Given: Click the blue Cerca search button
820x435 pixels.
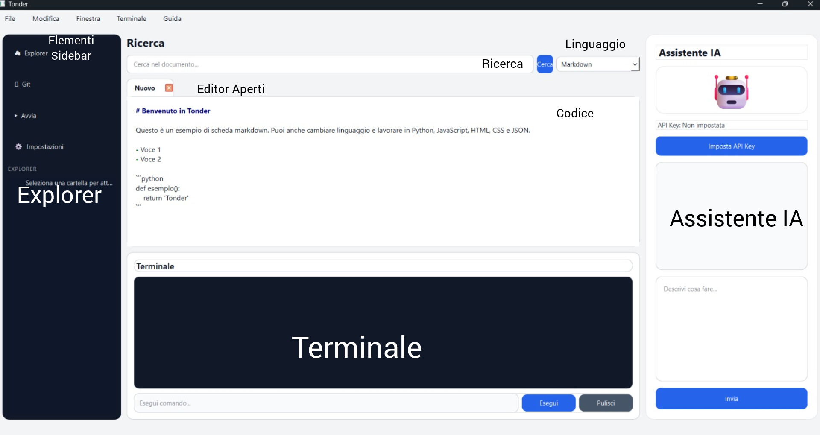Looking at the screenshot, I should click(x=545, y=64).
